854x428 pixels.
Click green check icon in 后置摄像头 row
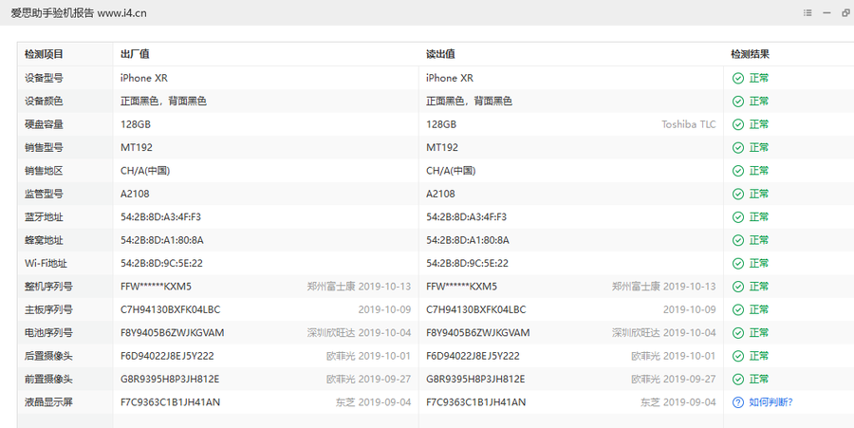pos(738,356)
